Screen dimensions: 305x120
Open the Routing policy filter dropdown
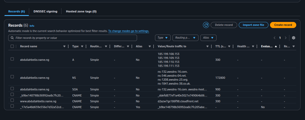coord(185,38)
